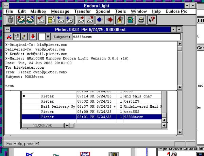
Task: Click message body scrollbar up arrow
Action: [180, 44]
